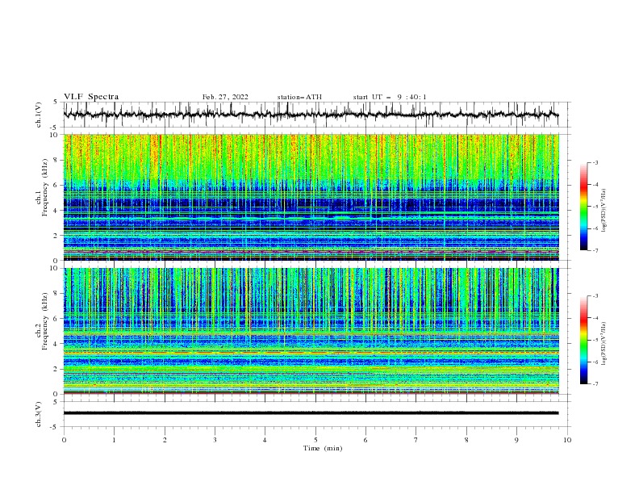Click the 'ch.3(V)' axis label
639x494 pixels.
coord(39,414)
